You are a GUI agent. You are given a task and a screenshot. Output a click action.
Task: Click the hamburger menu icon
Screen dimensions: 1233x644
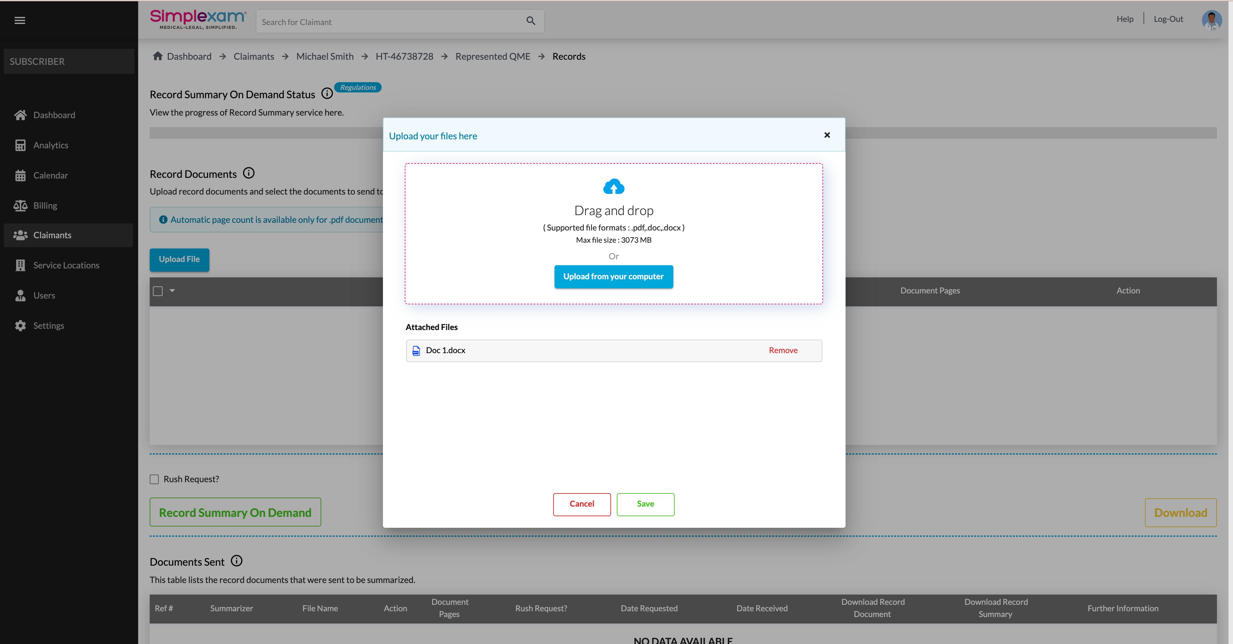[20, 21]
